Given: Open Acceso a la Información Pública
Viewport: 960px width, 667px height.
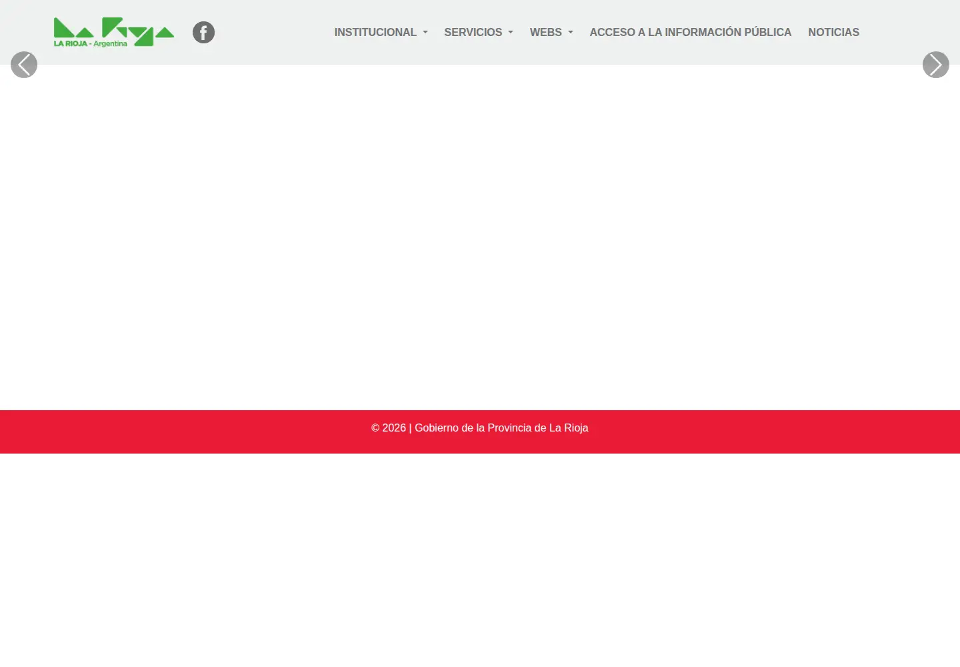Looking at the screenshot, I should tap(691, 32).
